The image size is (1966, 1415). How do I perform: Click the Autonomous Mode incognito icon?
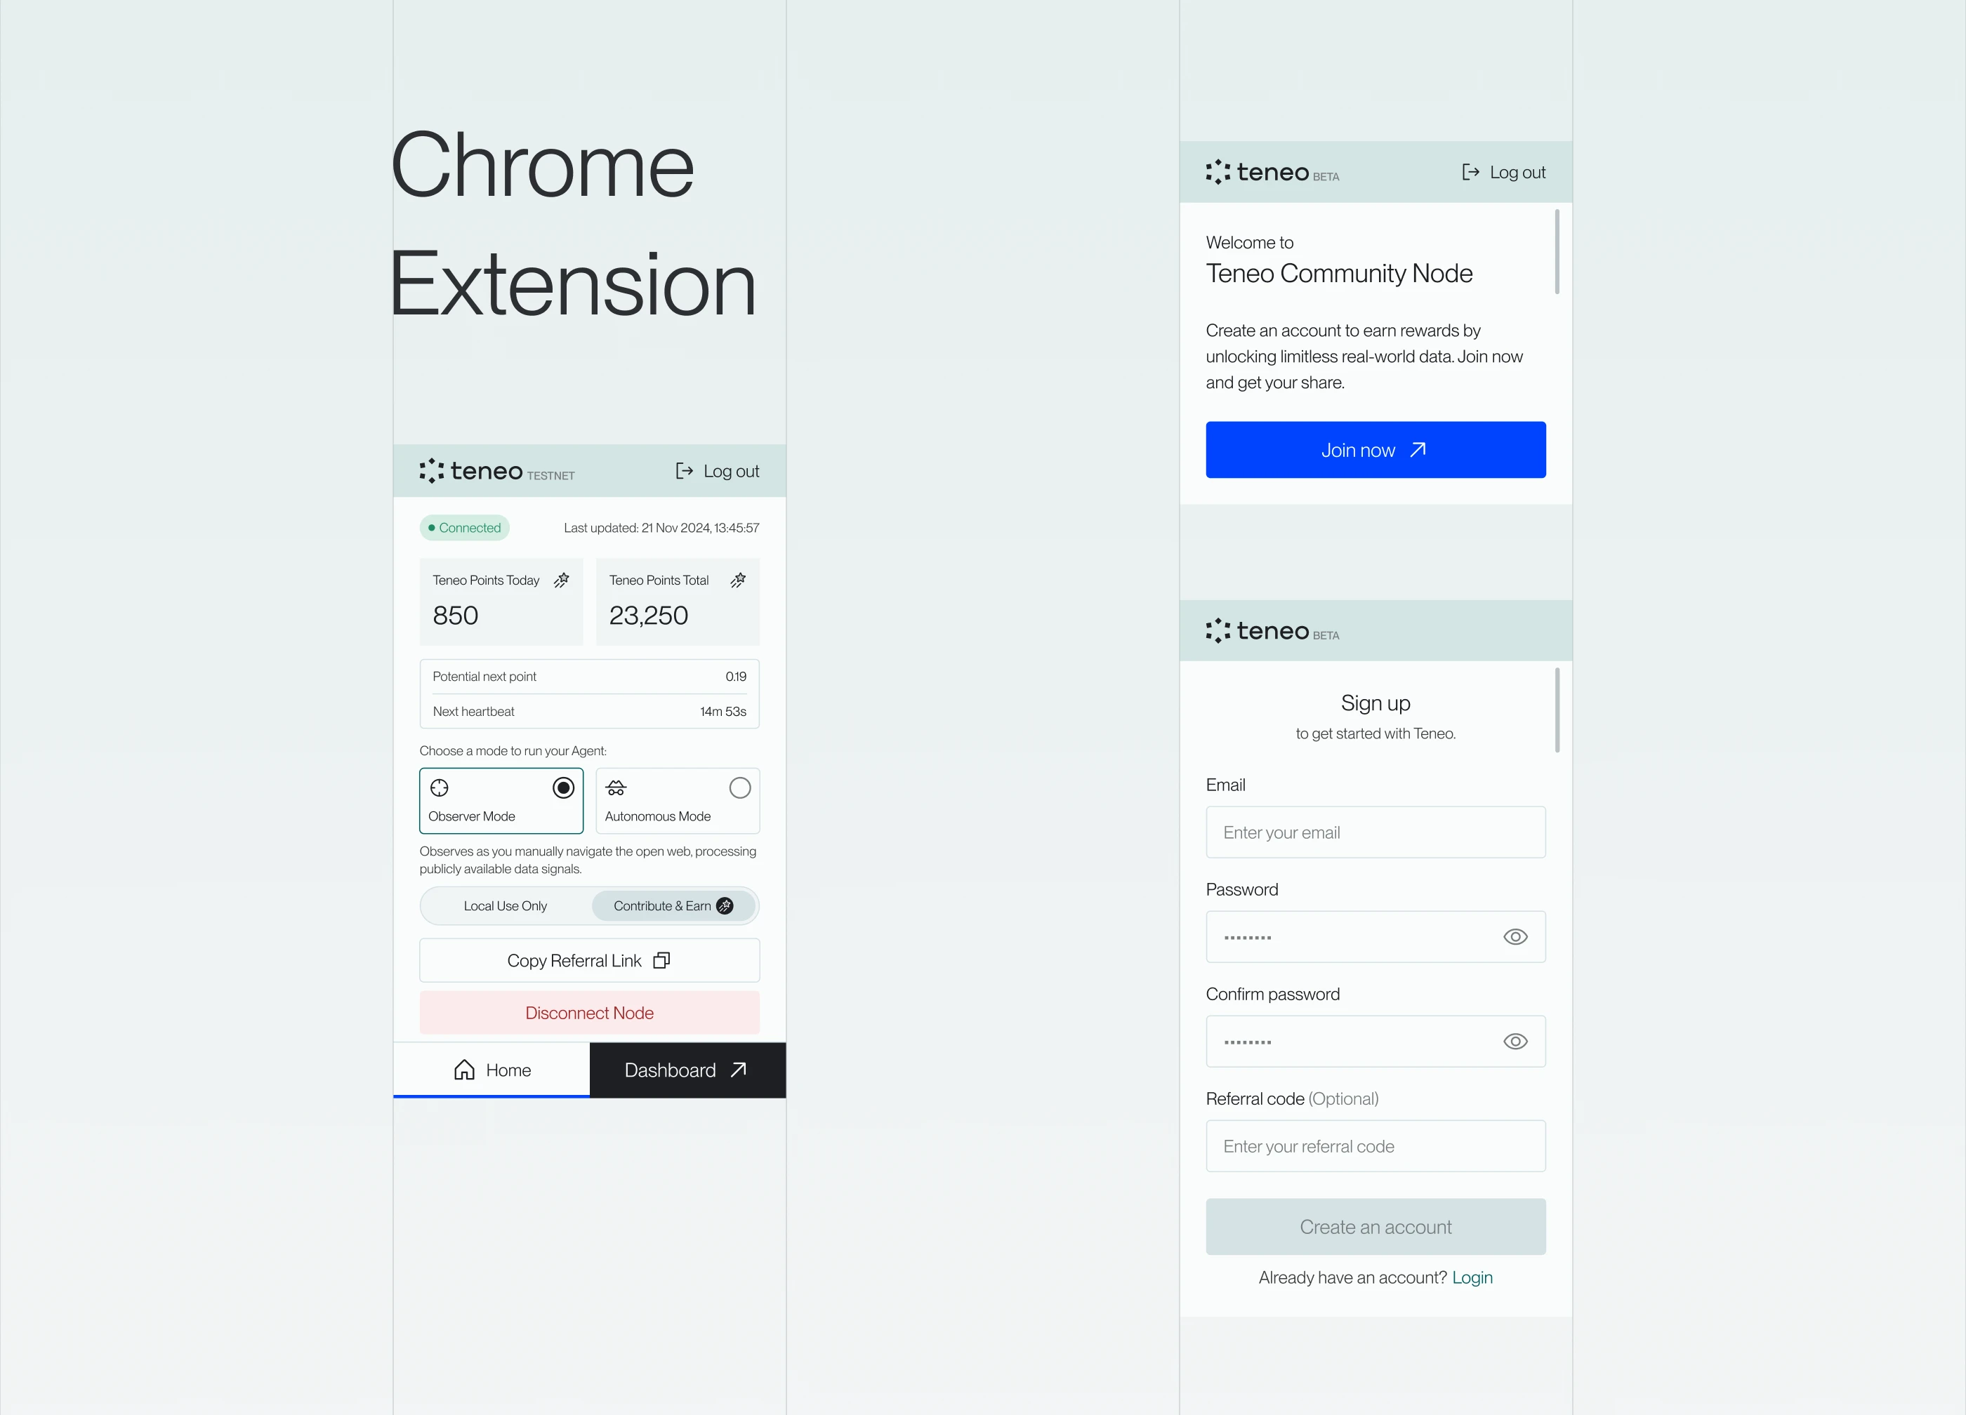[616, 788]
